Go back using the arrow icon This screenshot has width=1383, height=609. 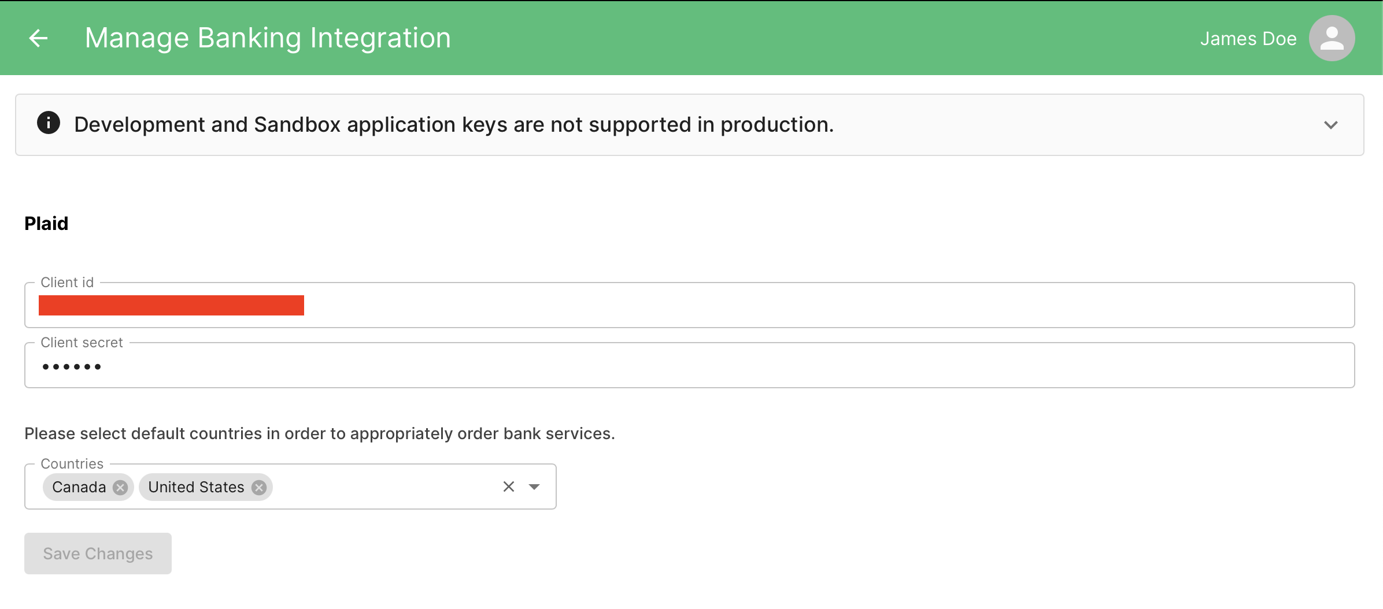(38, 38)
